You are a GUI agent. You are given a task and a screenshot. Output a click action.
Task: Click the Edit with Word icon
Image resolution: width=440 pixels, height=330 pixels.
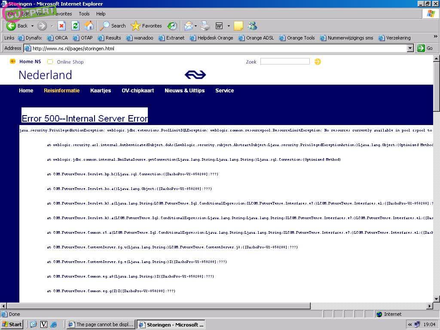pyautogui.click(x=219, y=26)
